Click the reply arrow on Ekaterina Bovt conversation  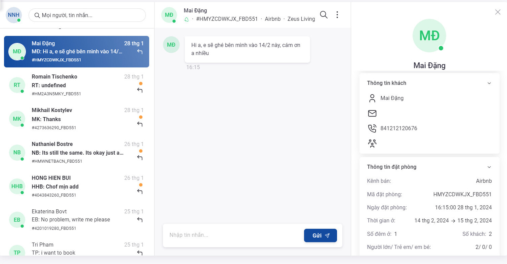click(x=140, y=220)
